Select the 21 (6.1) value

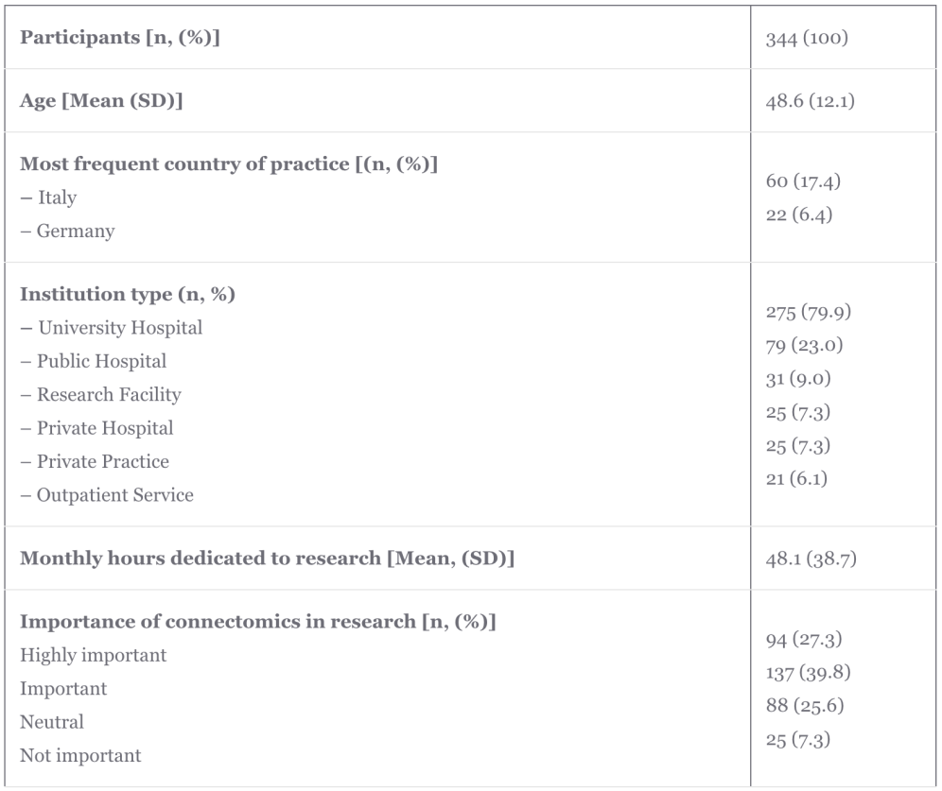(x=796, y=479)
